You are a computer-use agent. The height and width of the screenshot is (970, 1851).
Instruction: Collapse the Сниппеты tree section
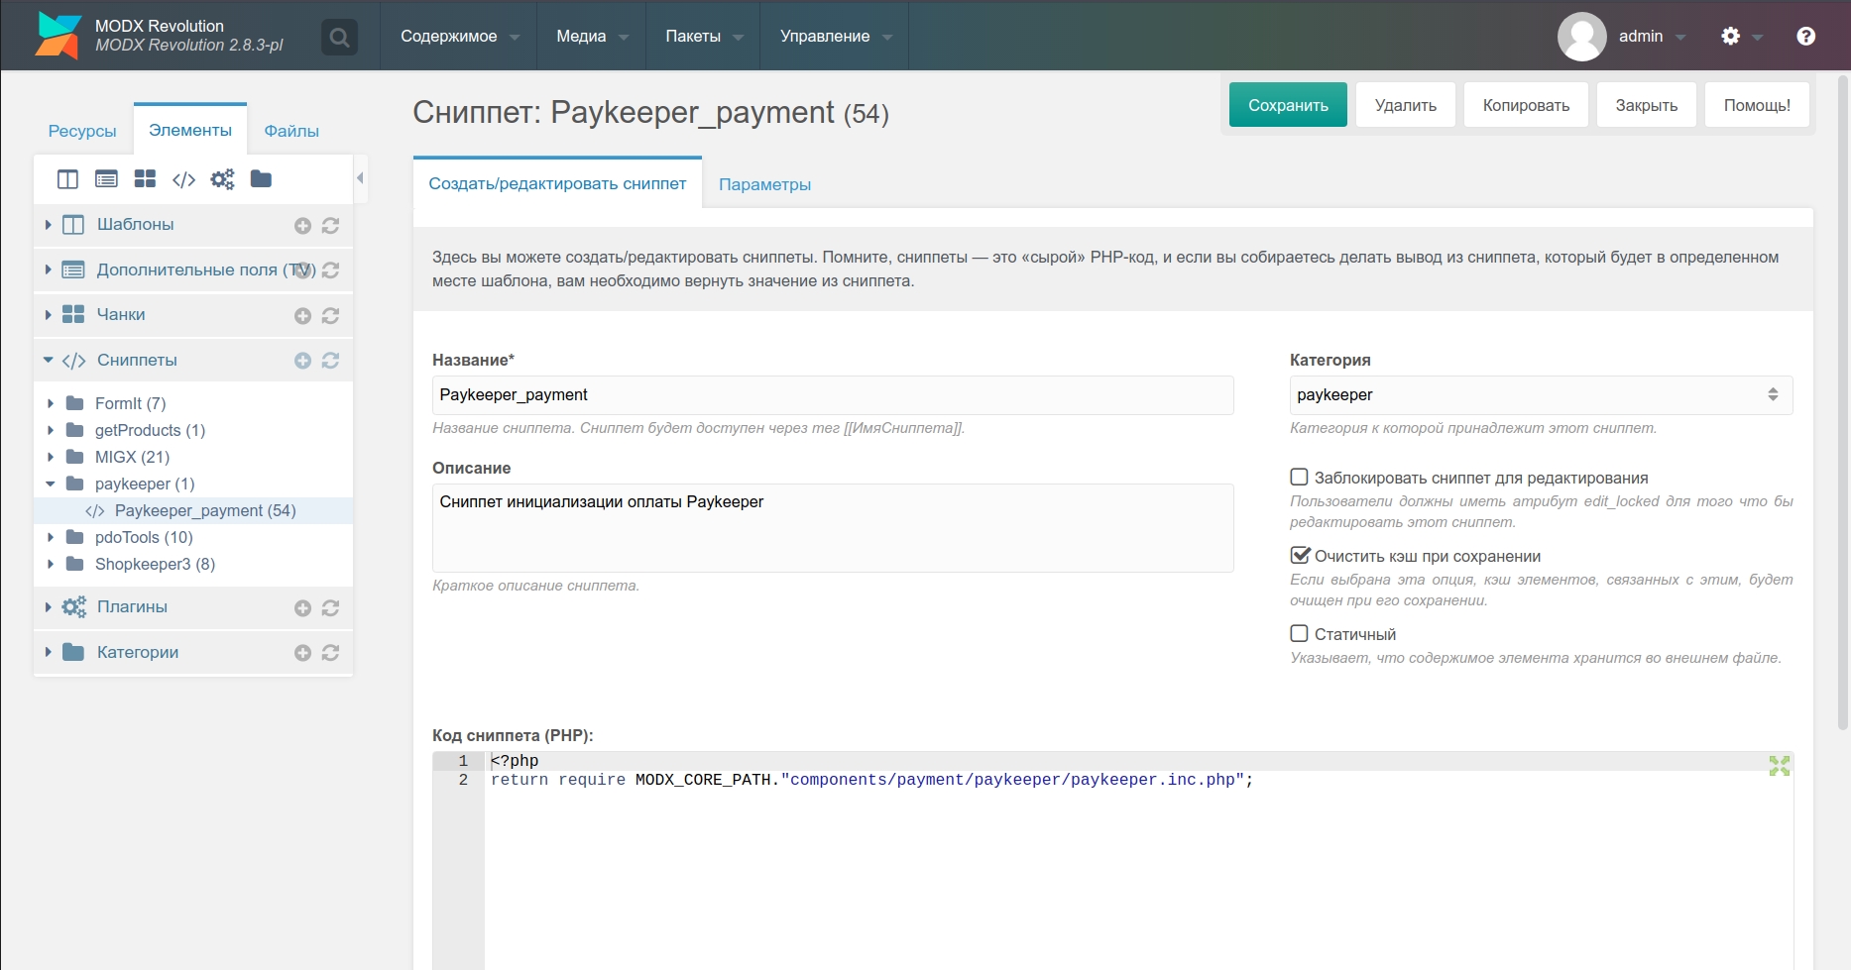pyautogui.click(x=48, y=361)
